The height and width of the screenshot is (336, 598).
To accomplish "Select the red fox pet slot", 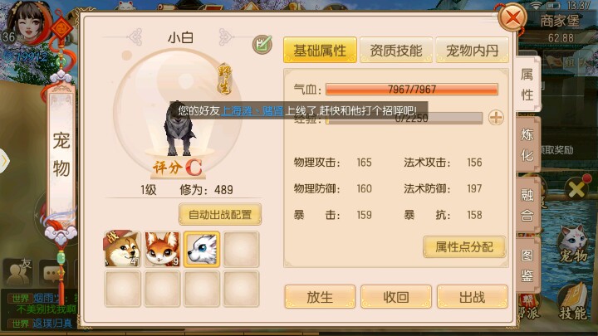I will pos(162,249).
